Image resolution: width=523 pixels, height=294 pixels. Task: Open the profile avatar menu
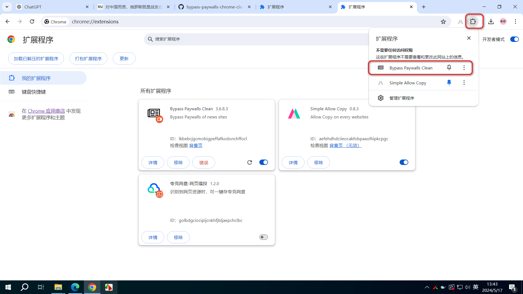pyautogui.click(x=503, y=22)
